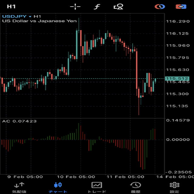Tap the 9 Feb 05:00 time label
The height and width of the screenshot is (194, 194).
click(x=25, y=177)
